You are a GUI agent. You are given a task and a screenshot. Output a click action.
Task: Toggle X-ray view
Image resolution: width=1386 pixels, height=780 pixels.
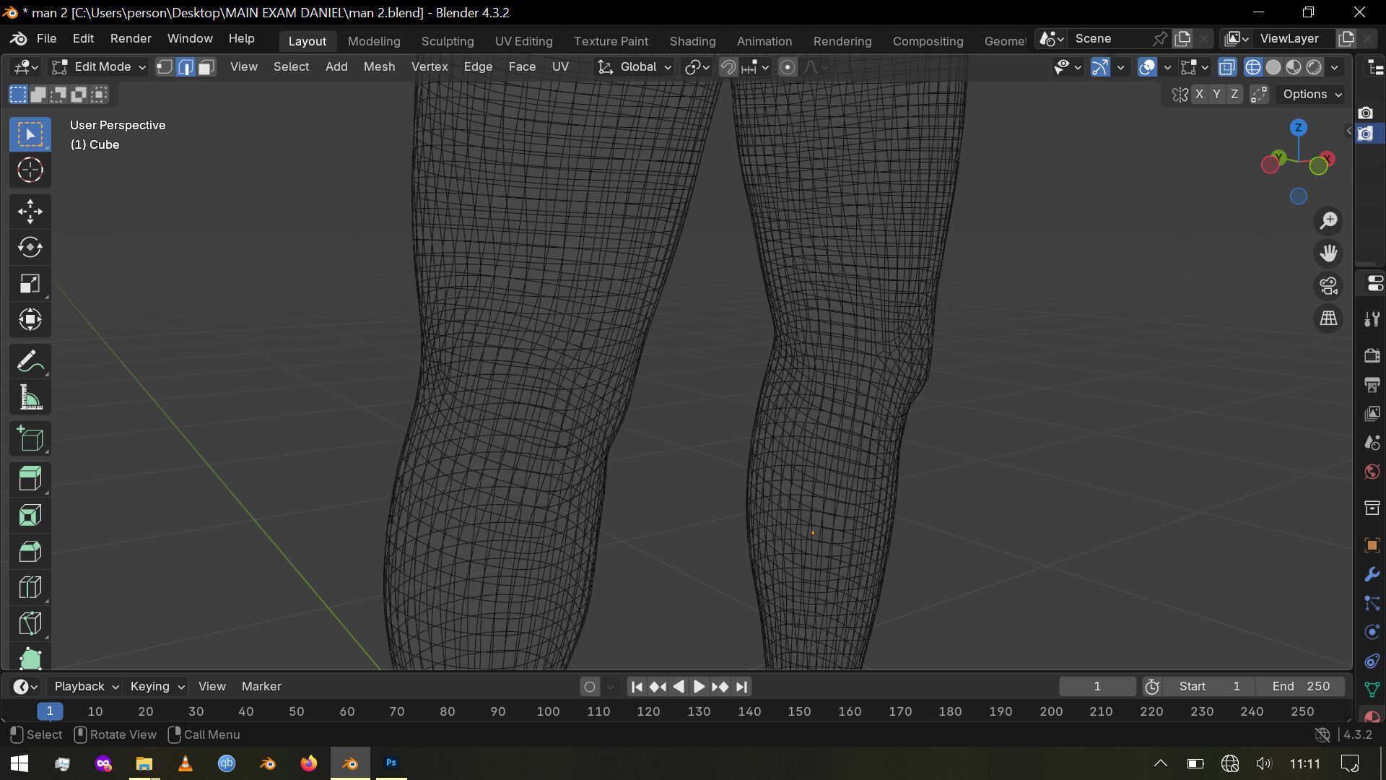coord(1226,67)
